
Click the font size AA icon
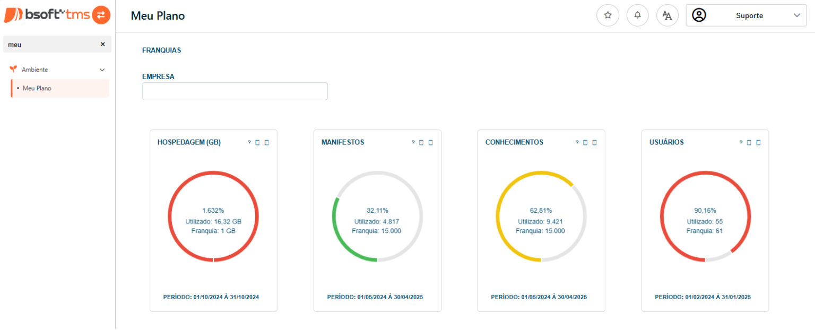tap(667, 15)
